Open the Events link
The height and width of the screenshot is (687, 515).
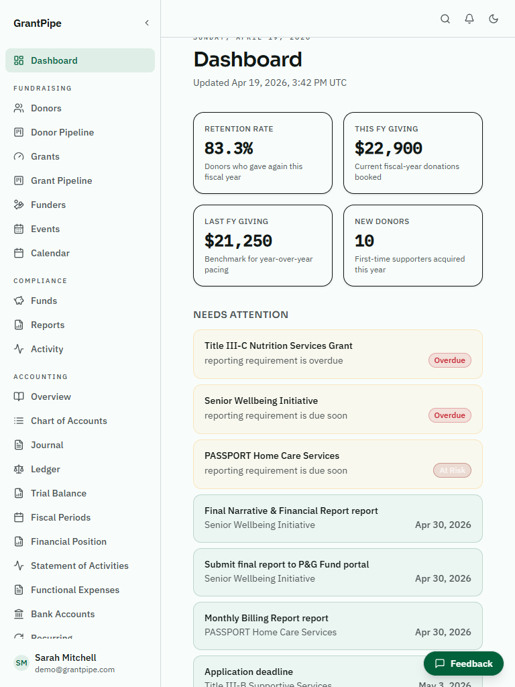pos(80,229)
